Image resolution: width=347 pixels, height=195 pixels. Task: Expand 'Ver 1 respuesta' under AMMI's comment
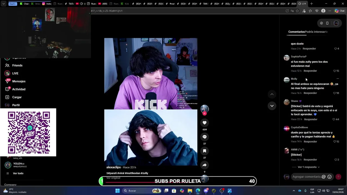click(x=309, y=167)
